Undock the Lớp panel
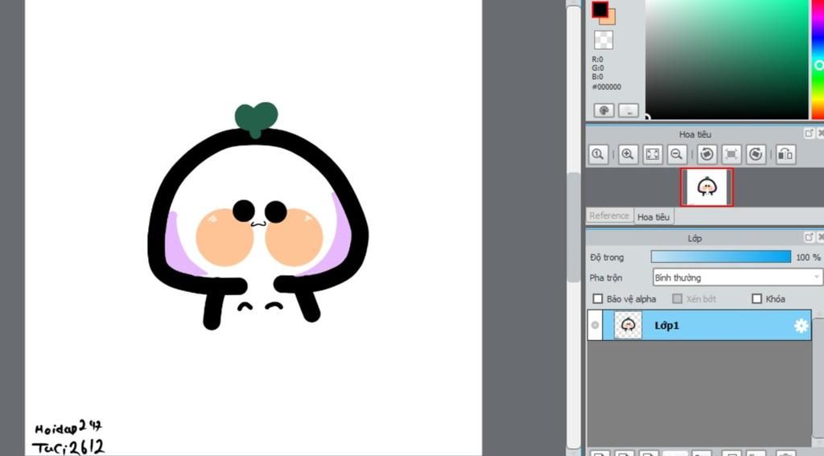 (x=810, y=237)
